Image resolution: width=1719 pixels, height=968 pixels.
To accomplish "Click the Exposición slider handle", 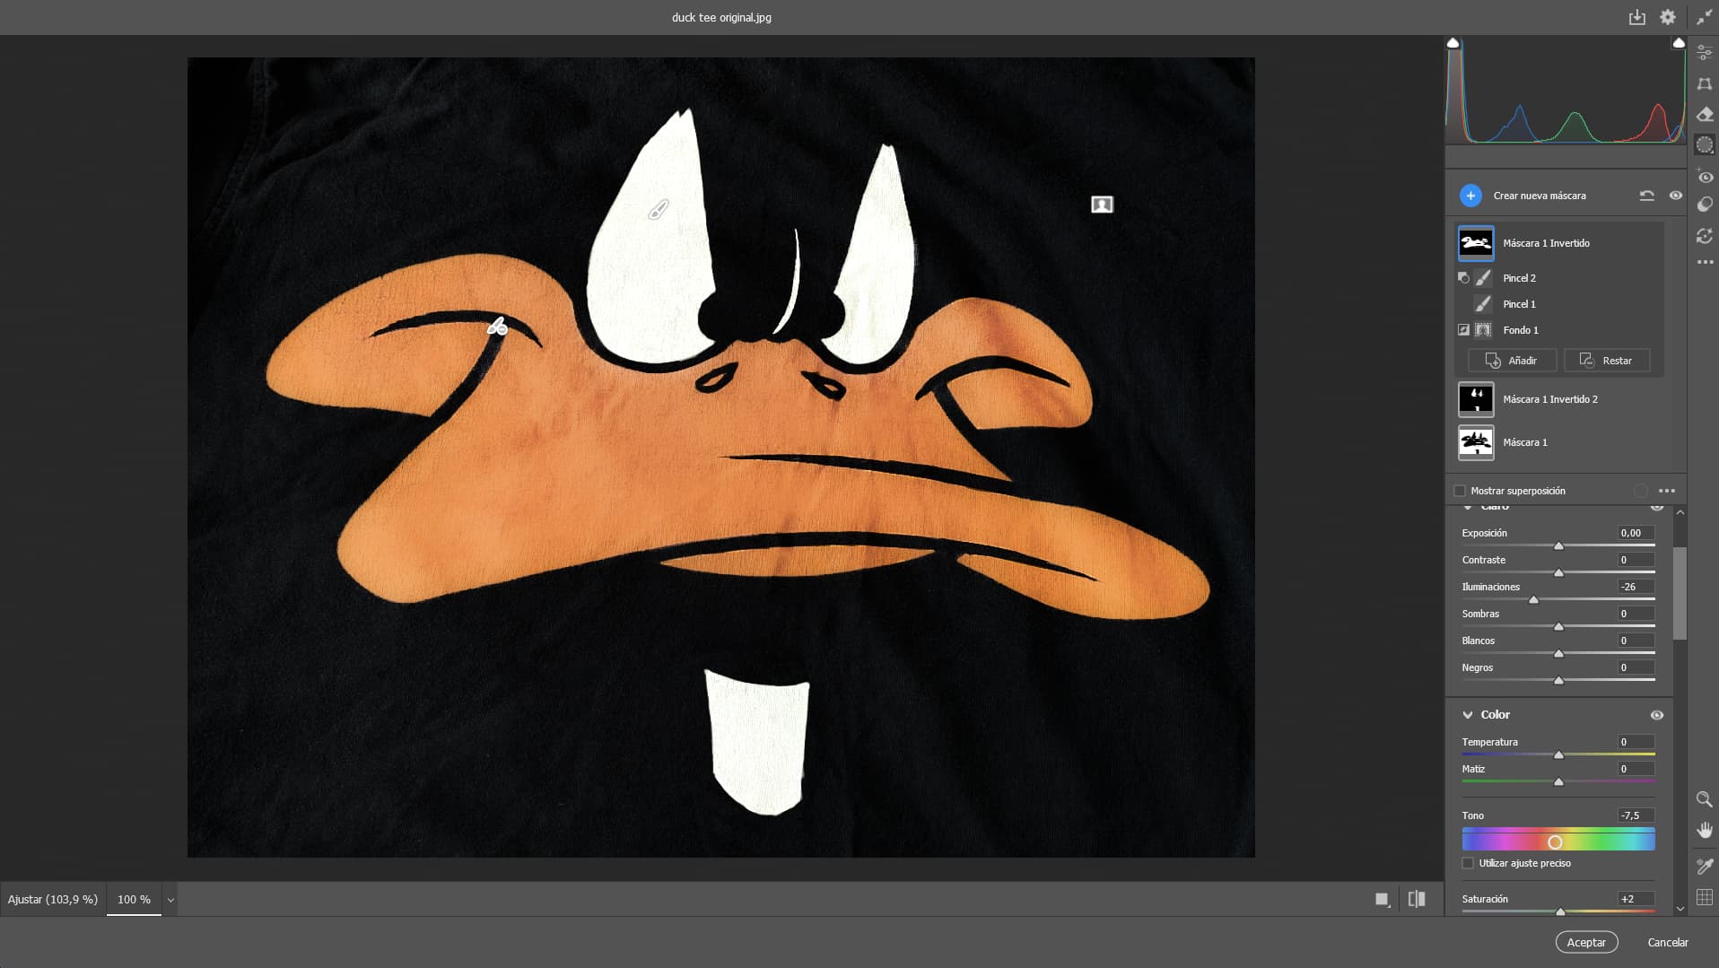I will coord(1558,545).
